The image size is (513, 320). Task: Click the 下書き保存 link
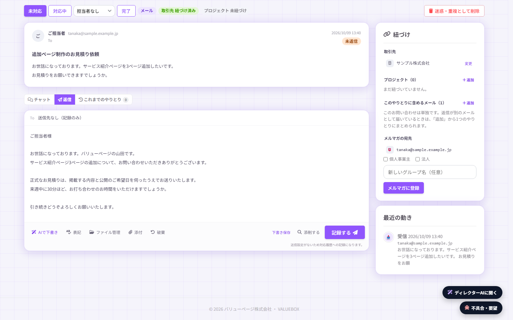click(x=281, y=233)
